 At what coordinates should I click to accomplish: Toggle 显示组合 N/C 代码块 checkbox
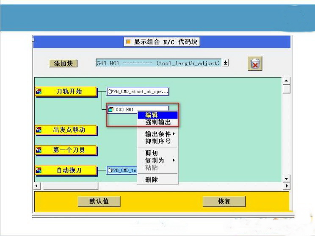(x=128, y=42)
